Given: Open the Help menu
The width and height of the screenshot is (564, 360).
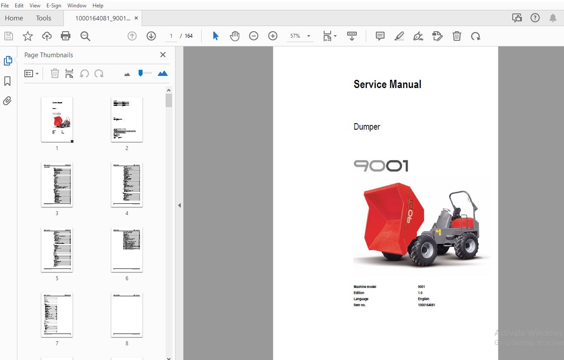Looking at the screenshot, I should tap(98, 5).
